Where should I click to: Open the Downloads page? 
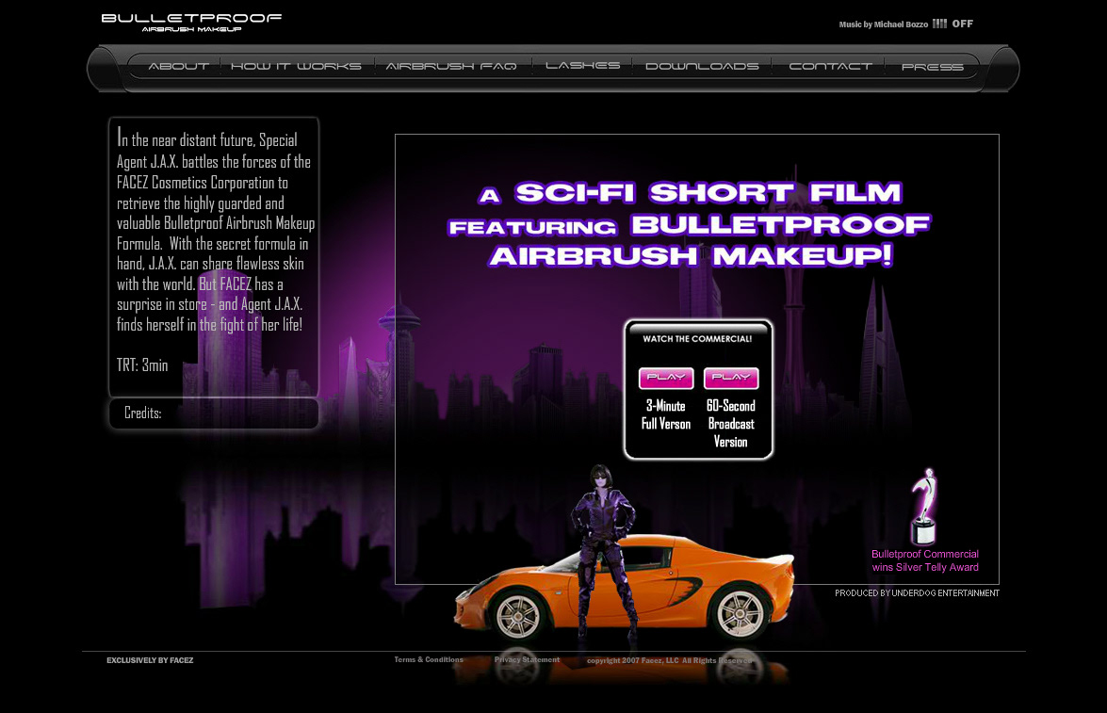[x=702, y=66]
